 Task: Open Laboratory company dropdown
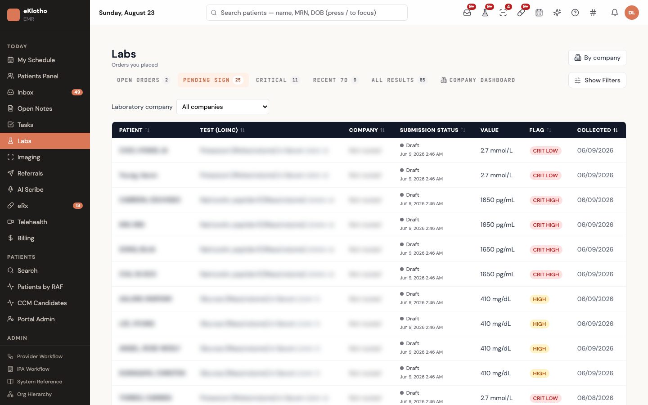pos(223,107)
